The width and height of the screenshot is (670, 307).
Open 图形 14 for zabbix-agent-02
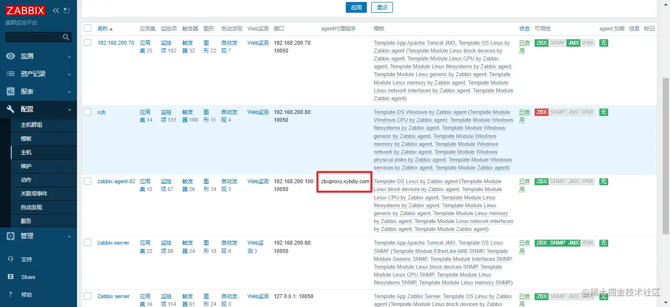pos(210,185)
